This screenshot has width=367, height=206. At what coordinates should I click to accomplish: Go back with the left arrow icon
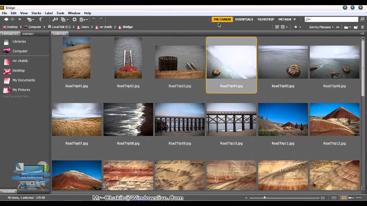point(6,19)
